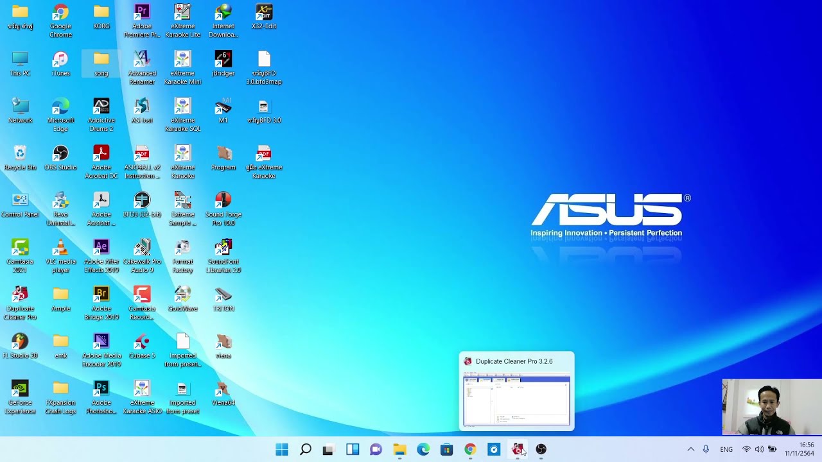Open the TRITON desktop shortcut
The width and height of the screenshot is (822, 462).
(x=223, y=299)
